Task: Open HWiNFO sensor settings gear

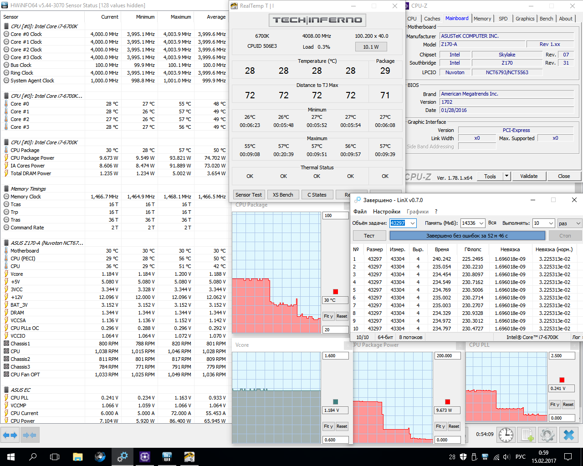Action: (547, 435)
